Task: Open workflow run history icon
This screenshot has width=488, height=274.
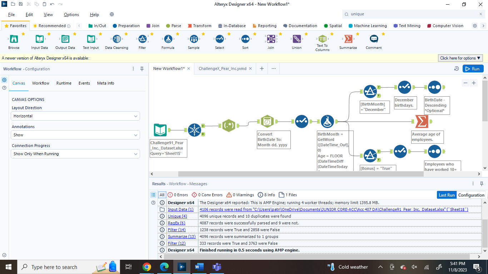Action: click(x=456, y=68)
